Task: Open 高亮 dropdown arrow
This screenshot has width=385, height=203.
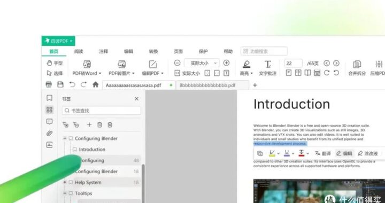Action: tap(252, 73)
